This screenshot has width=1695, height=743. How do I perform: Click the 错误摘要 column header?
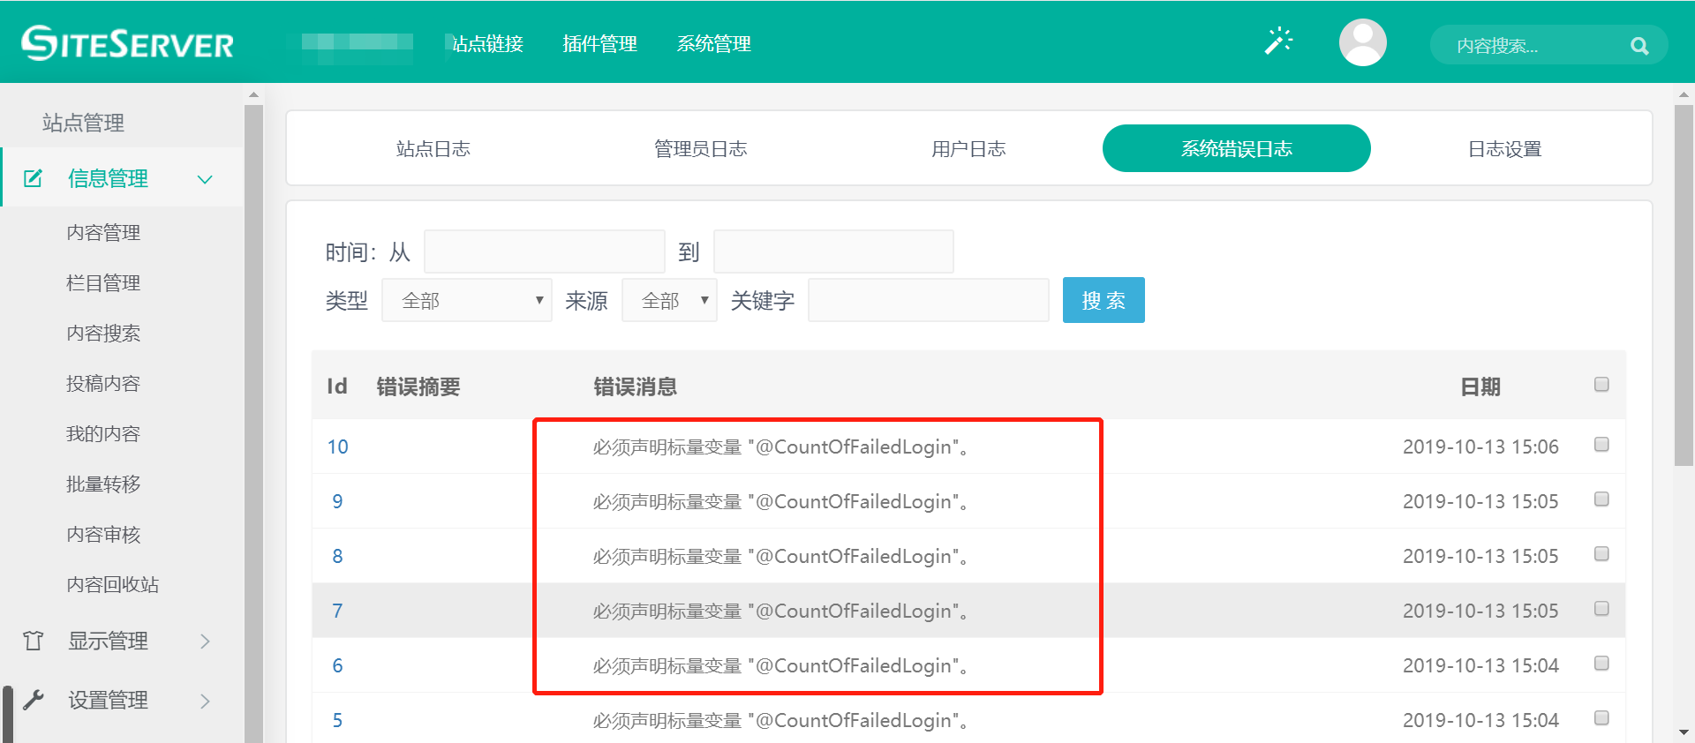click(x=418, y=387)
